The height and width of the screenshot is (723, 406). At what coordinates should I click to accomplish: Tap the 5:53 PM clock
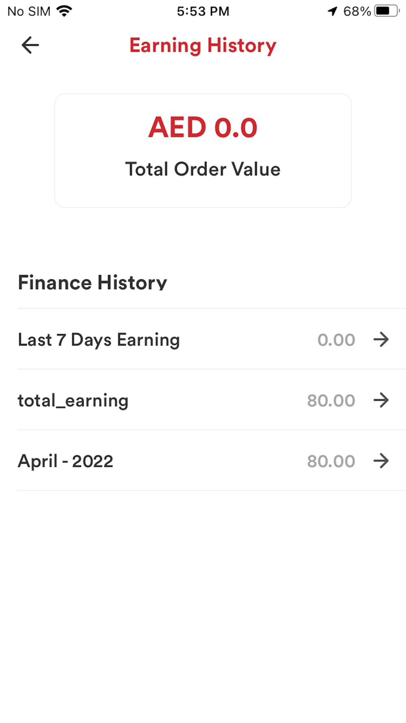[203, 11]
